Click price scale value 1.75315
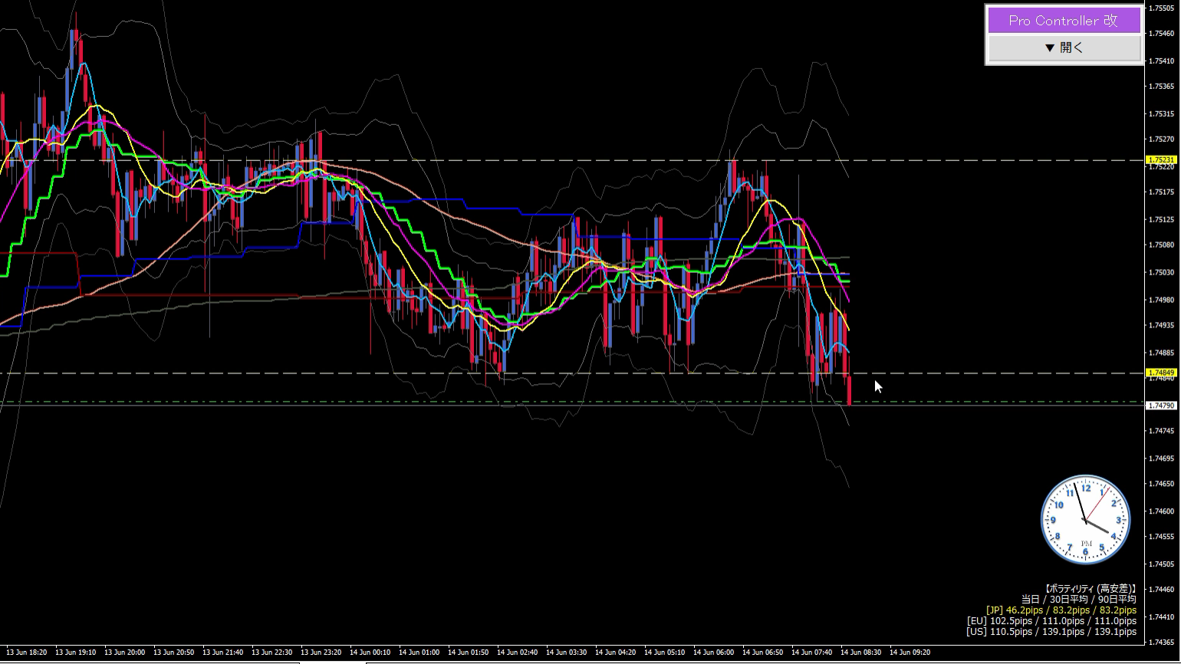Image resolution: width=1181 pixels, height=664 pixels. click(1163, 114)
